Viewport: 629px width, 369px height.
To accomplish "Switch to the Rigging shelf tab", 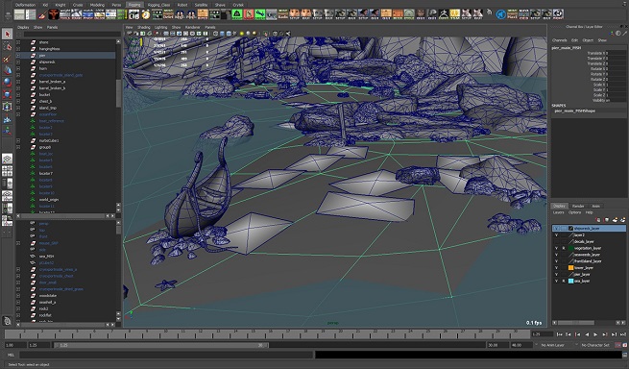I will [134, 5].
